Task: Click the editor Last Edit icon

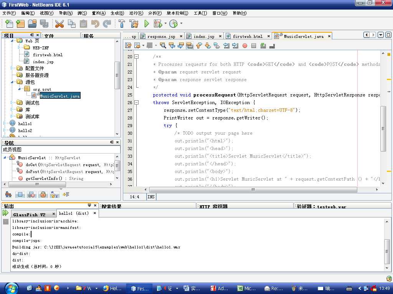Action: point(128,46)
